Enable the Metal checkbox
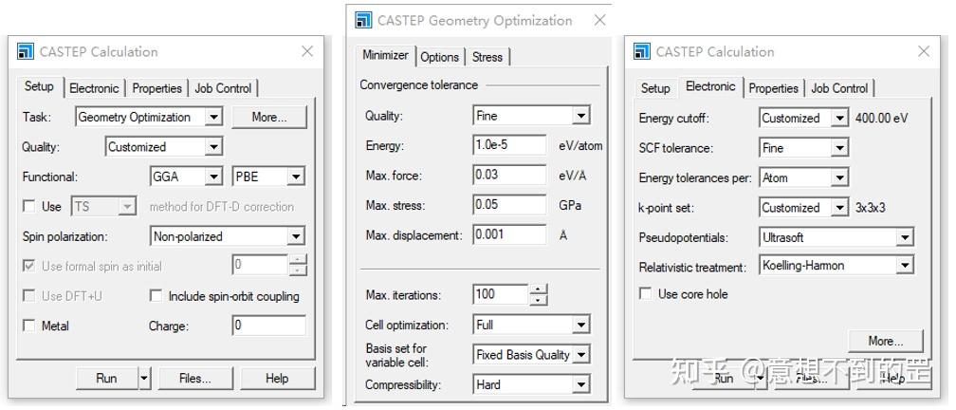This screenshot has width=956, height=410. [29, 326]
